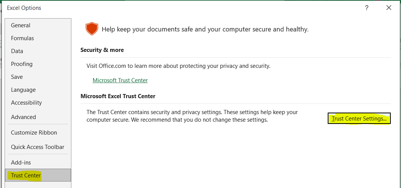Go to the Add-ins page

[x=21, y=163]
